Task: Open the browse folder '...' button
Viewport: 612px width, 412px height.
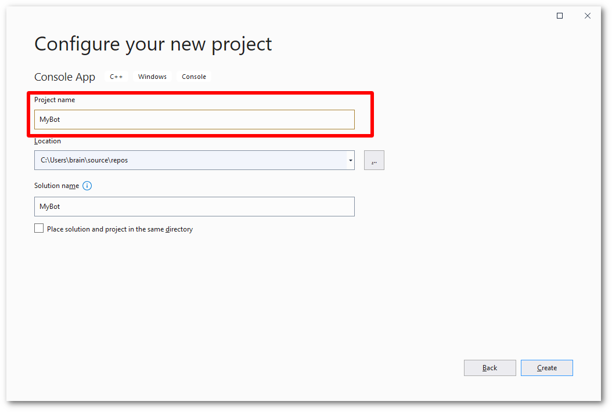Action: pyautogui.click(x=374, y=160)
